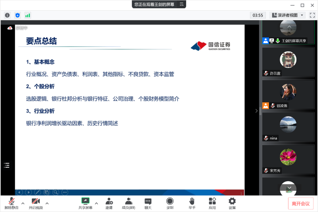Open the blue security shield icon
This screenshot has height=212, width=318.
coord(17,15)
